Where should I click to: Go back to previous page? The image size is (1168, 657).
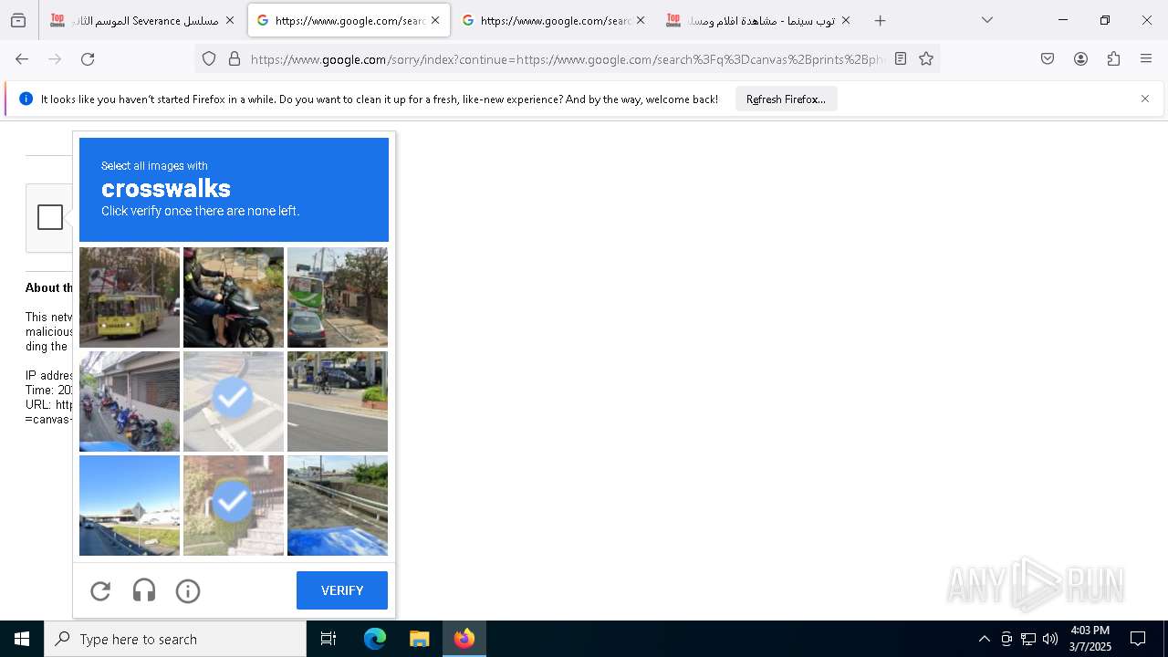click(22, 58)
